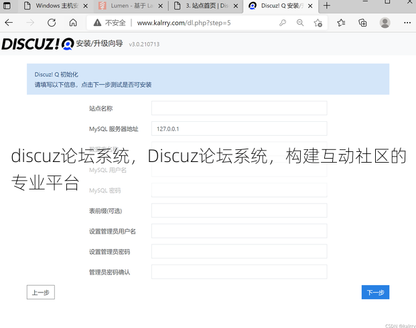Click the 请填写以下信息 instruction text
The width and height of the screenshot is (416, 328).
tap(93, 85)
